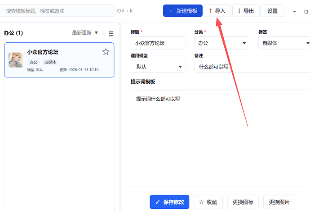Image resolution: width=310 pixels, height=212 pixels.
Task: Open the 标签 dropdown showing 自媒体
Action: click(x=285, y=43)
